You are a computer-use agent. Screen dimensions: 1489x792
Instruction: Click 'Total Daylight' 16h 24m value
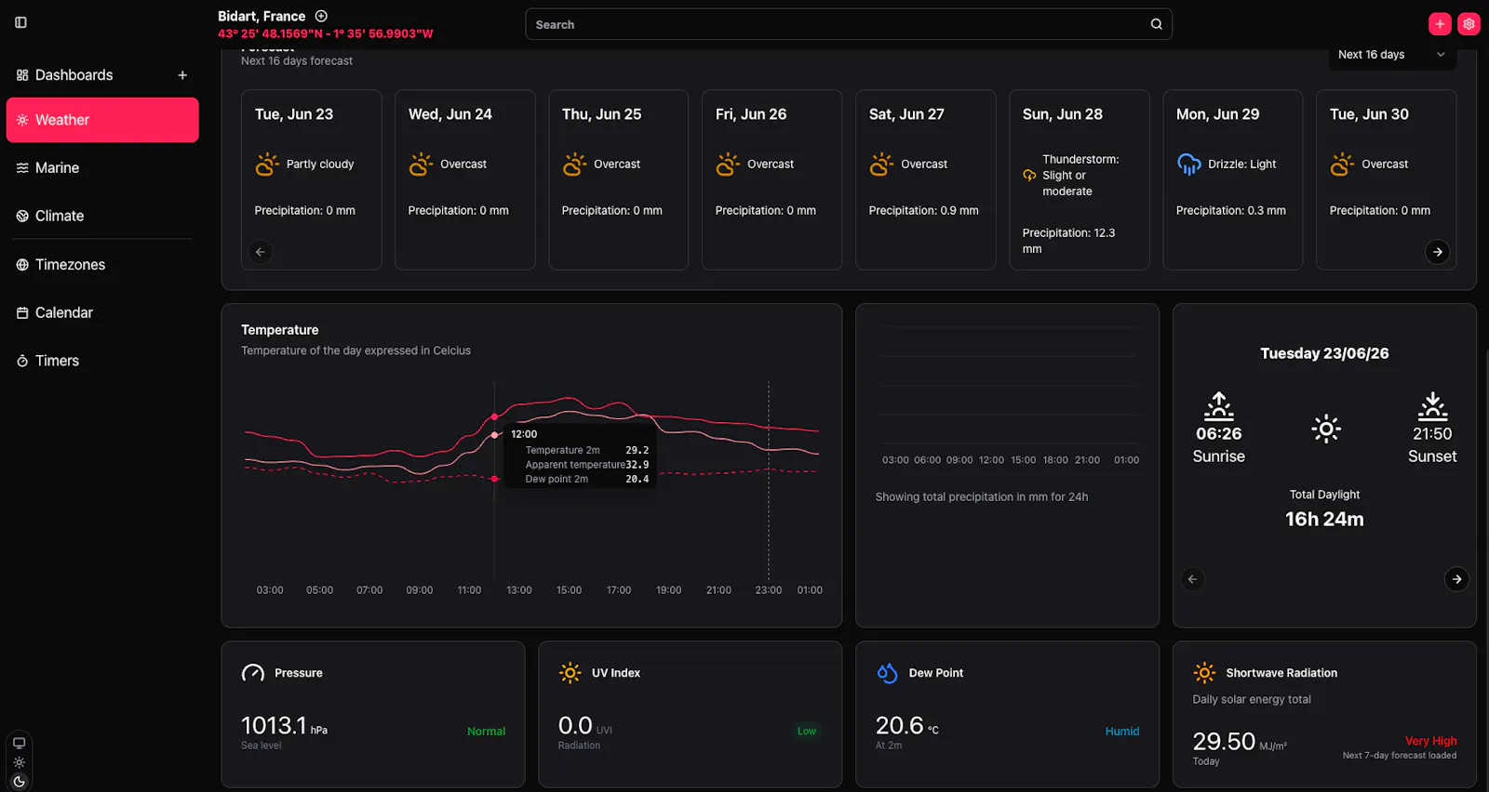tap(1324, 520)
